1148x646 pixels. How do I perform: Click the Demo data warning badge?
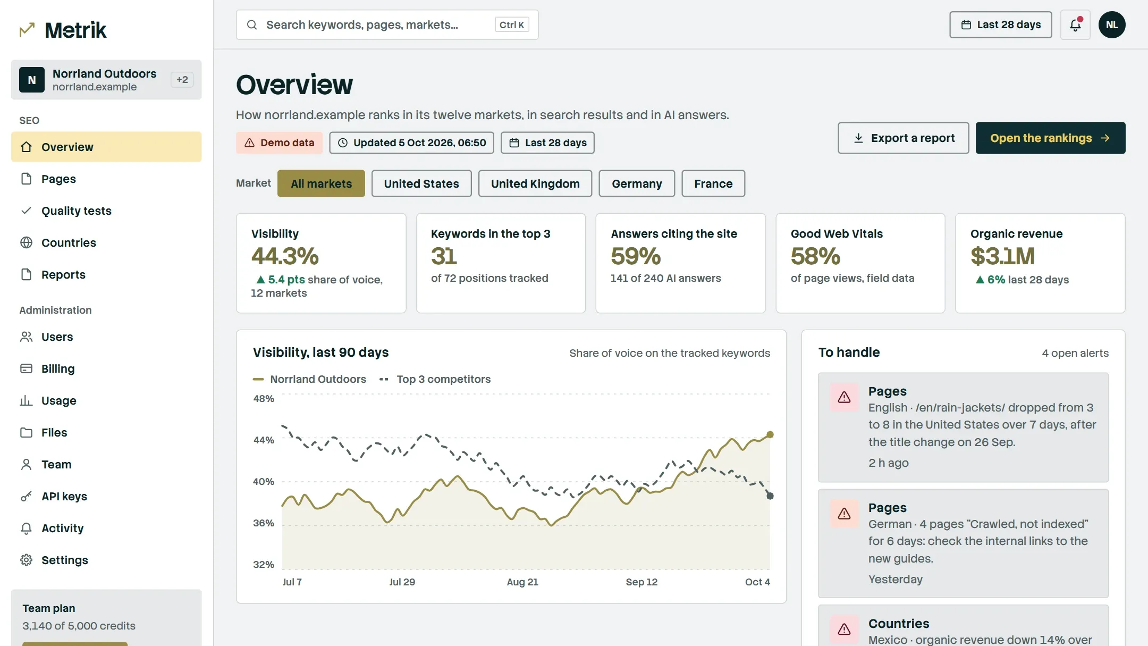(x=279, y=142)
